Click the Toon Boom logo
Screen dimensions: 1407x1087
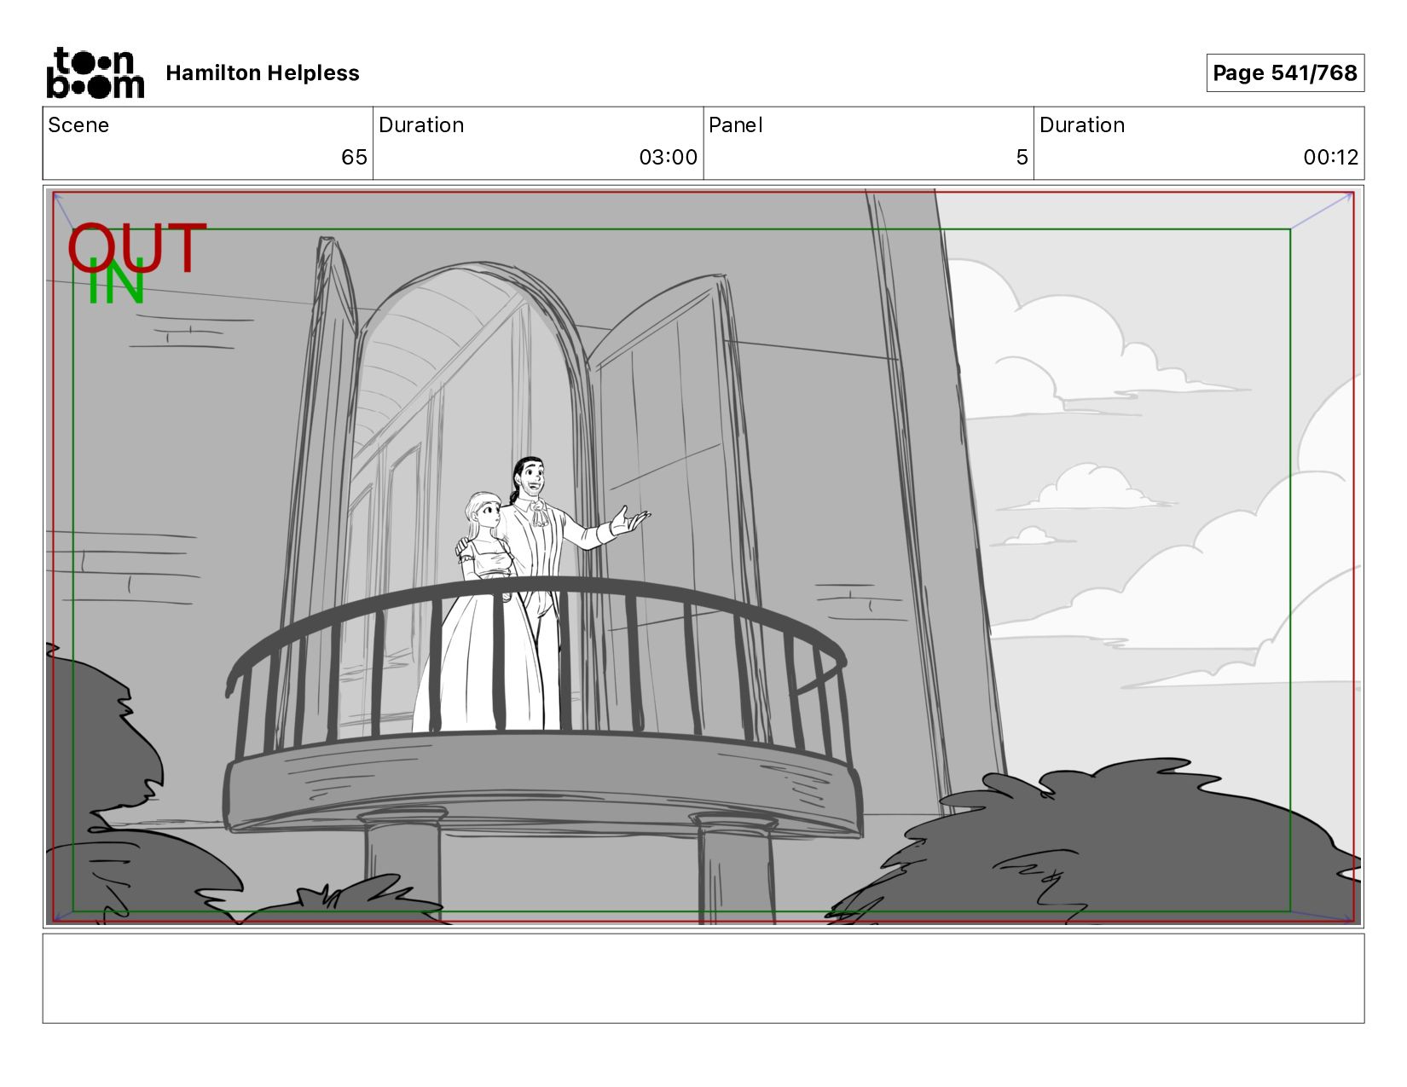point(95,72)
